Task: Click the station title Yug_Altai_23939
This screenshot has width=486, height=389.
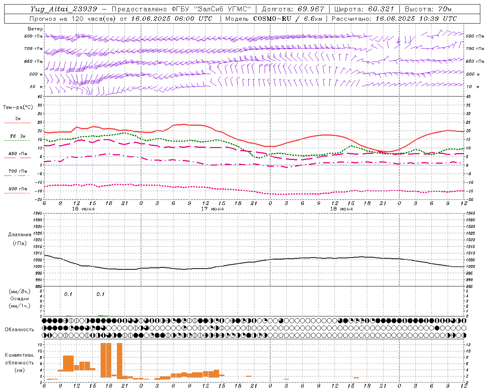Action: (x=64, y=9)
